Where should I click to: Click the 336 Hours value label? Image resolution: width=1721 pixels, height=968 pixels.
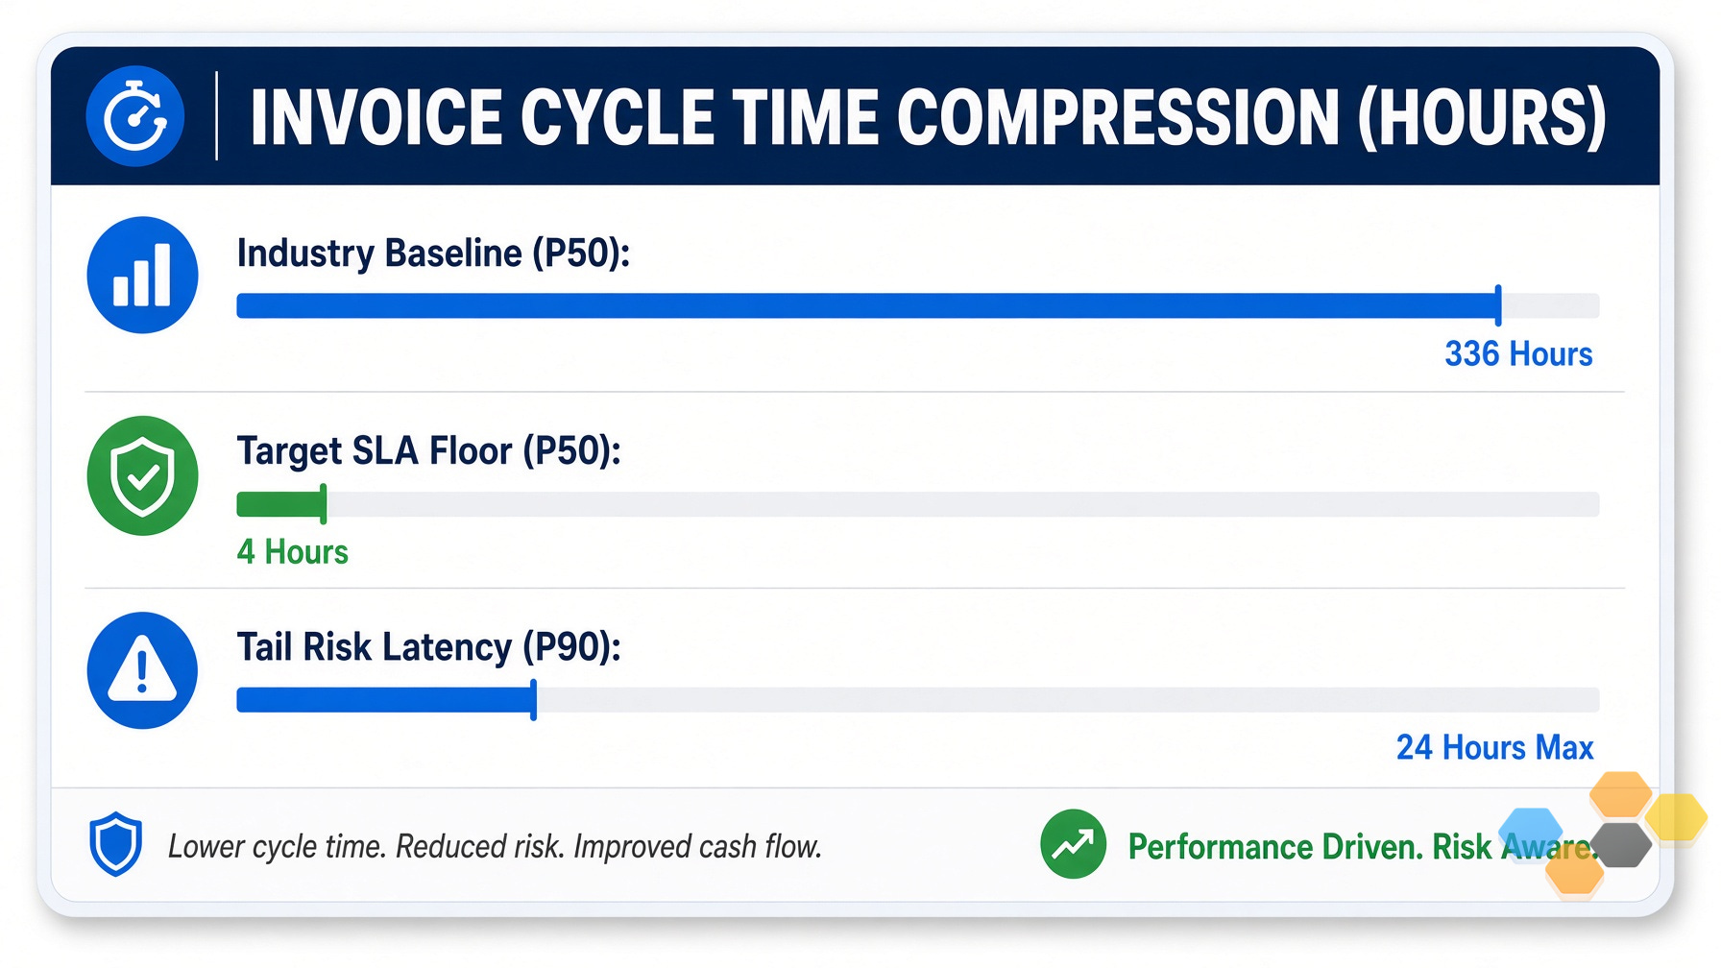click(1518, 354)
